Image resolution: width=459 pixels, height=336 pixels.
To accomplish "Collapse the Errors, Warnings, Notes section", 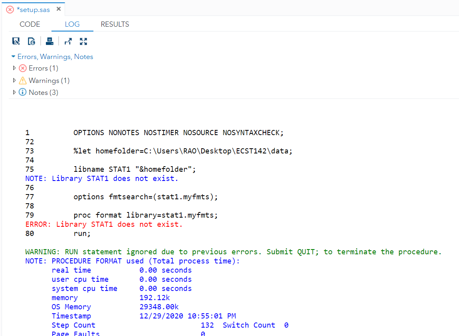I will 13,57.
